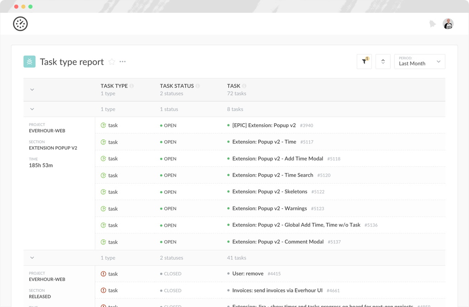Click the Everhour timer logo
This screenshot has width=469, height=307.
(20, 23)
